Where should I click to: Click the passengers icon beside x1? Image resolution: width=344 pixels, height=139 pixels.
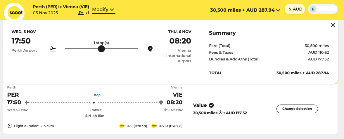80,13
